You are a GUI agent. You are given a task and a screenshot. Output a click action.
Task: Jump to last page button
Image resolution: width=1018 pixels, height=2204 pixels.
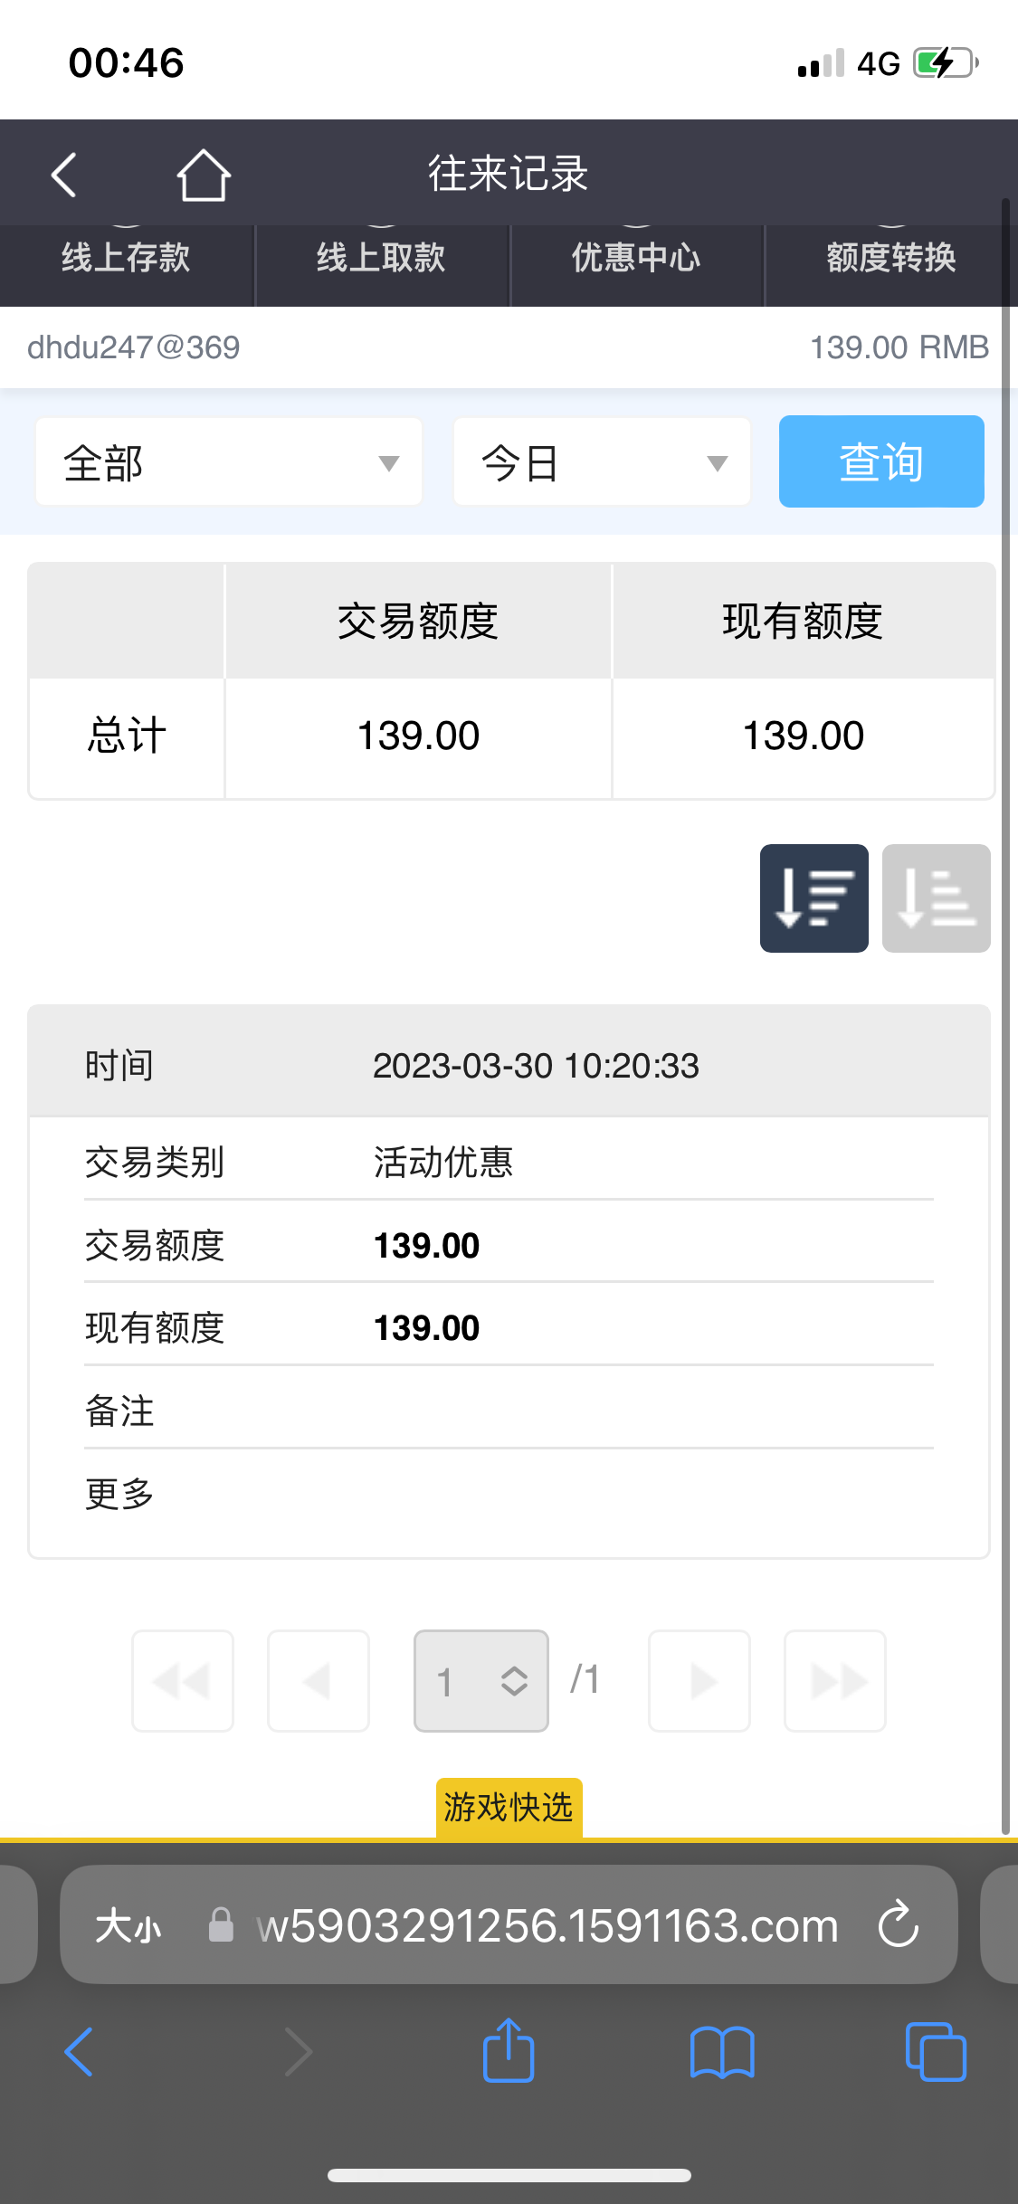pyautogui.click(x=834, y=1680)
